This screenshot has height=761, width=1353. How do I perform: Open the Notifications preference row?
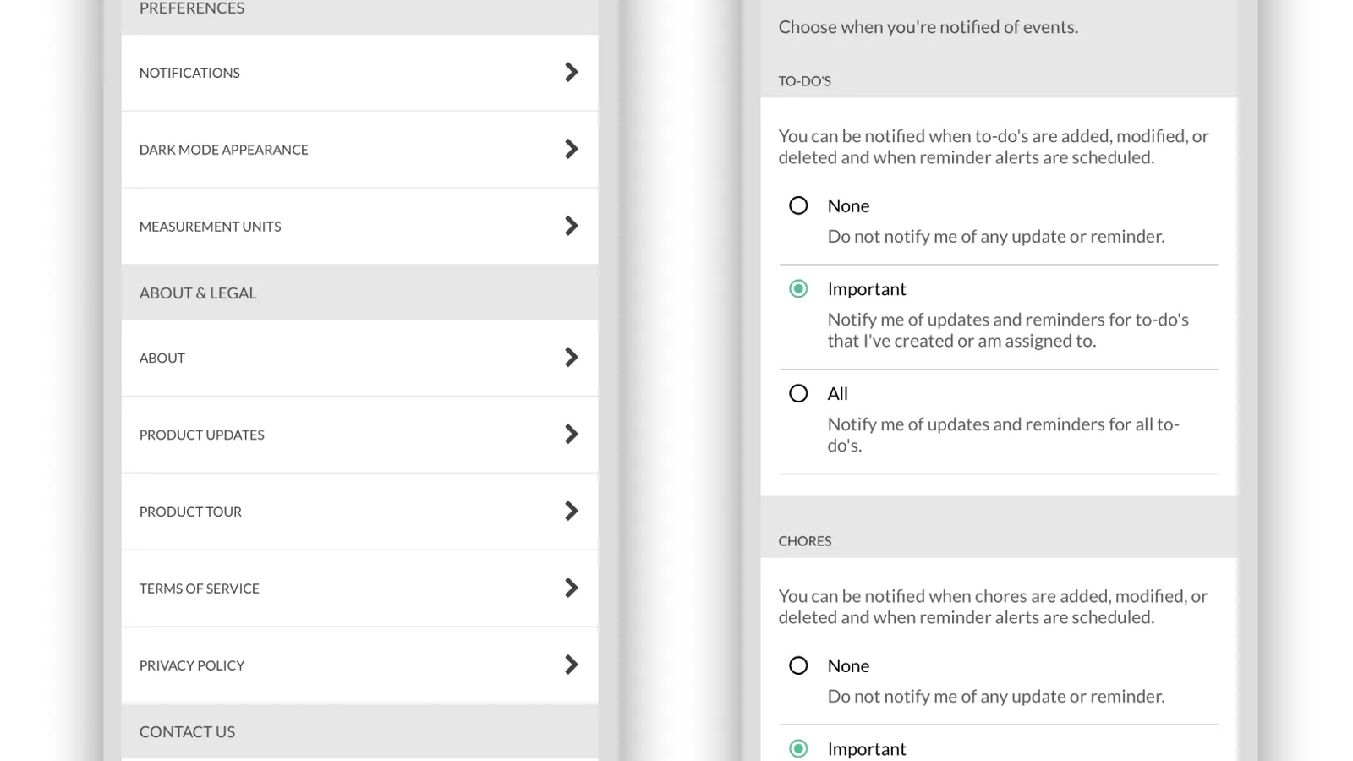tap(359, 73)
